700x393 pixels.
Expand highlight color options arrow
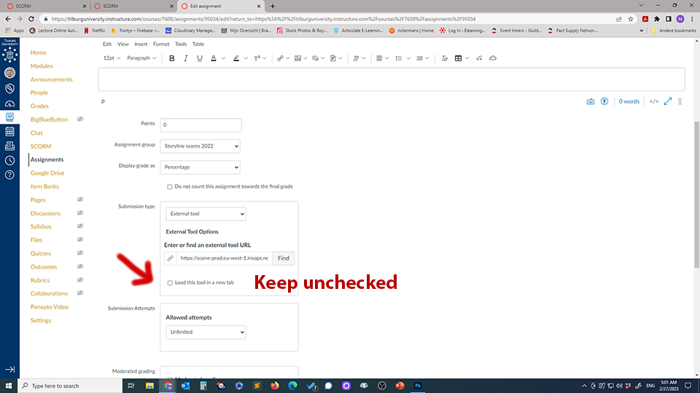point(246,58)
